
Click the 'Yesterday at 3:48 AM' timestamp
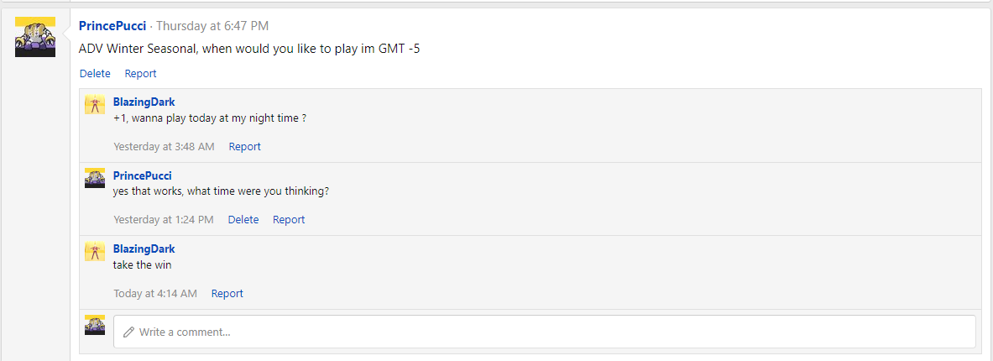click(x=164, y=146)
